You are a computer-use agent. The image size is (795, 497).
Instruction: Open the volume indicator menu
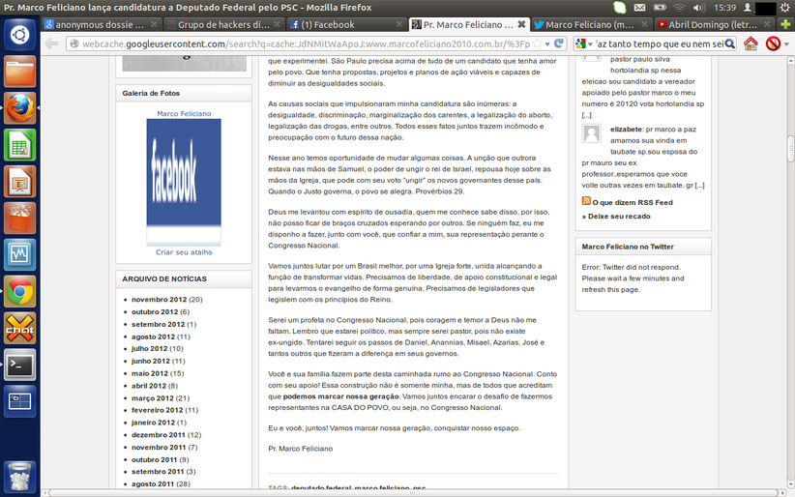click(x=700, y=8)
